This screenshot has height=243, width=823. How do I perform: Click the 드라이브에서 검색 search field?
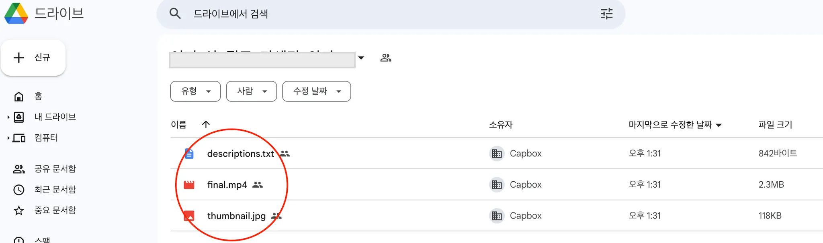click(x=362, y=14)
